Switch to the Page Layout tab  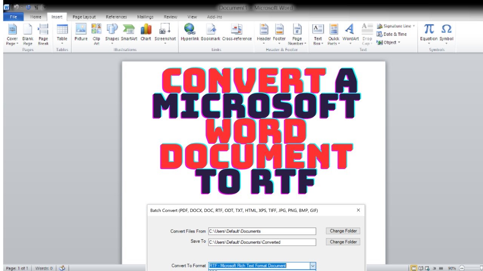84,17
